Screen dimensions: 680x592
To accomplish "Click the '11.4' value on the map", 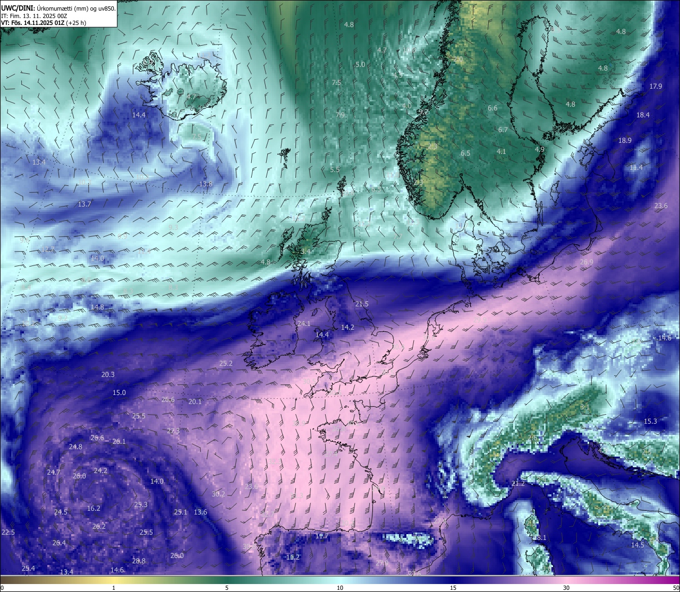I will [x=636, y=168].
